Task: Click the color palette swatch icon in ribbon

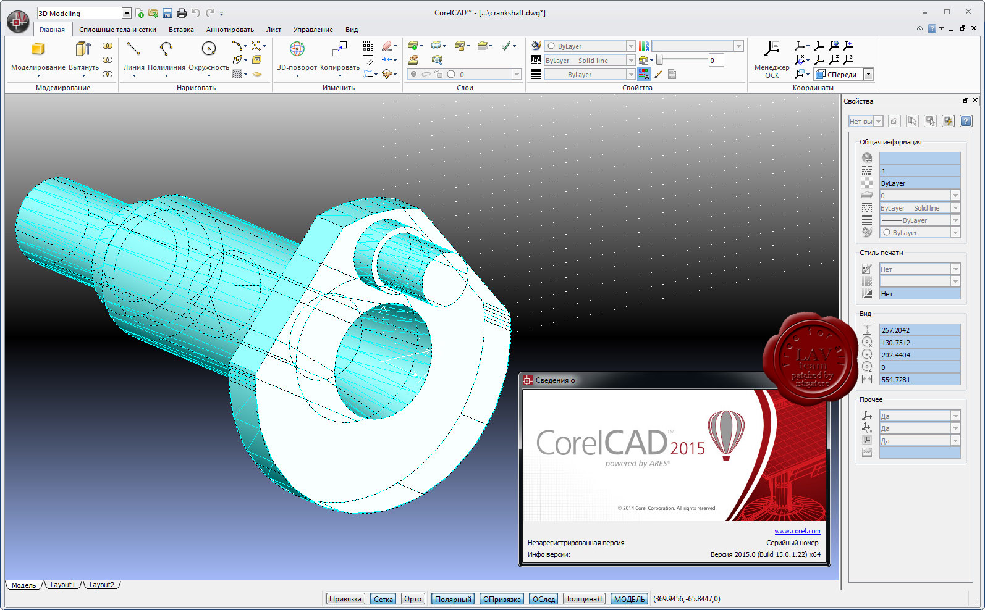Action: (x=644, y=46)
